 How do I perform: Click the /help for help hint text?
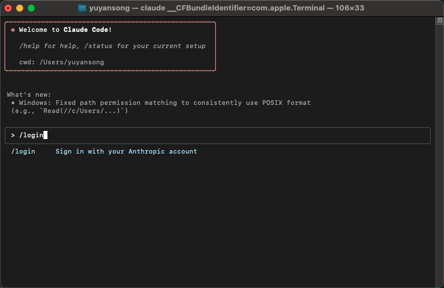coord(50,46)
